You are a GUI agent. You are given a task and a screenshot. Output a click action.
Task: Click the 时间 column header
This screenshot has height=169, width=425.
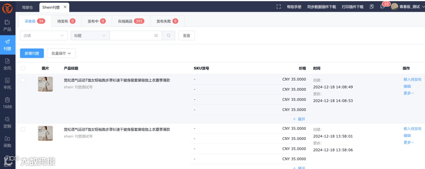[x=316, y=68]
